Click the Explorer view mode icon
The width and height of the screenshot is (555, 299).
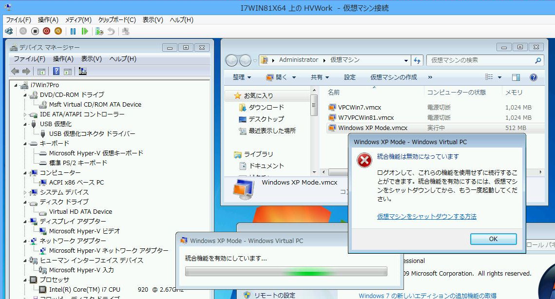coord(489,77)
